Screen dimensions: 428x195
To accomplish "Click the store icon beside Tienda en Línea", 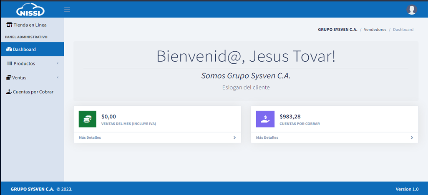I will [9, 25].
